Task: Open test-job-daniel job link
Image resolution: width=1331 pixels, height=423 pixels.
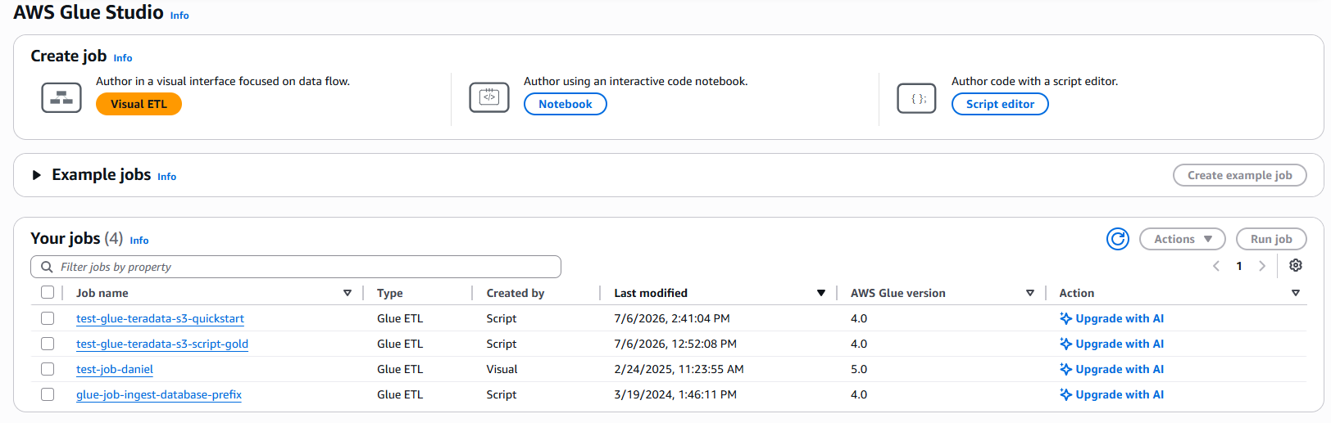Action: pos(115,369)
